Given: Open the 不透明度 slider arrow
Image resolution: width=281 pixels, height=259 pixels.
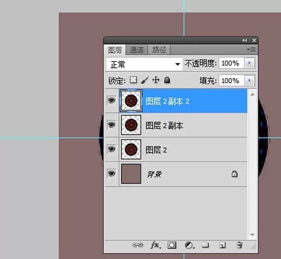Looking at the screenshot, I should click(249, 63).
